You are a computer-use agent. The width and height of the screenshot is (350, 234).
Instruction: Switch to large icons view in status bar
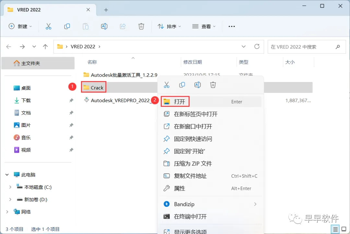344,229
